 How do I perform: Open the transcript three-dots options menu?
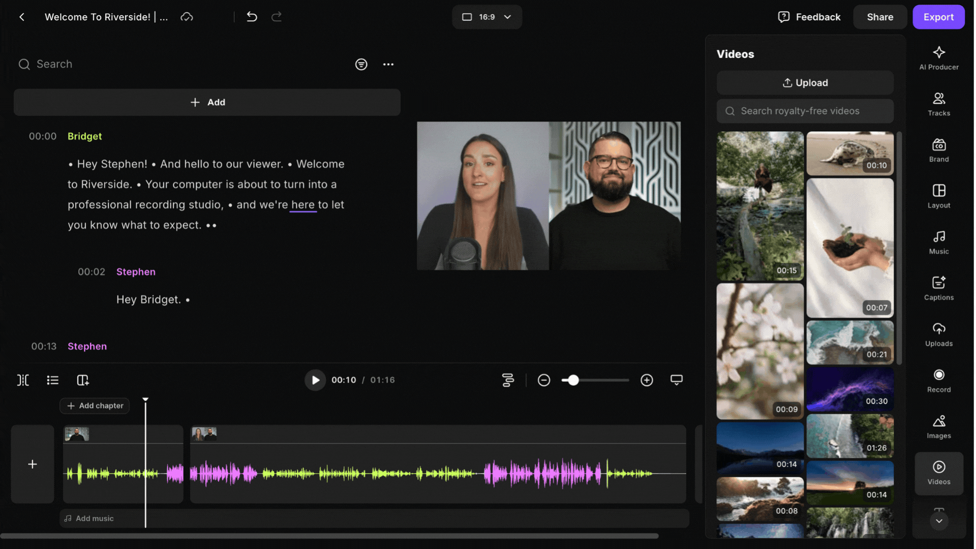[x=388, y=65]
